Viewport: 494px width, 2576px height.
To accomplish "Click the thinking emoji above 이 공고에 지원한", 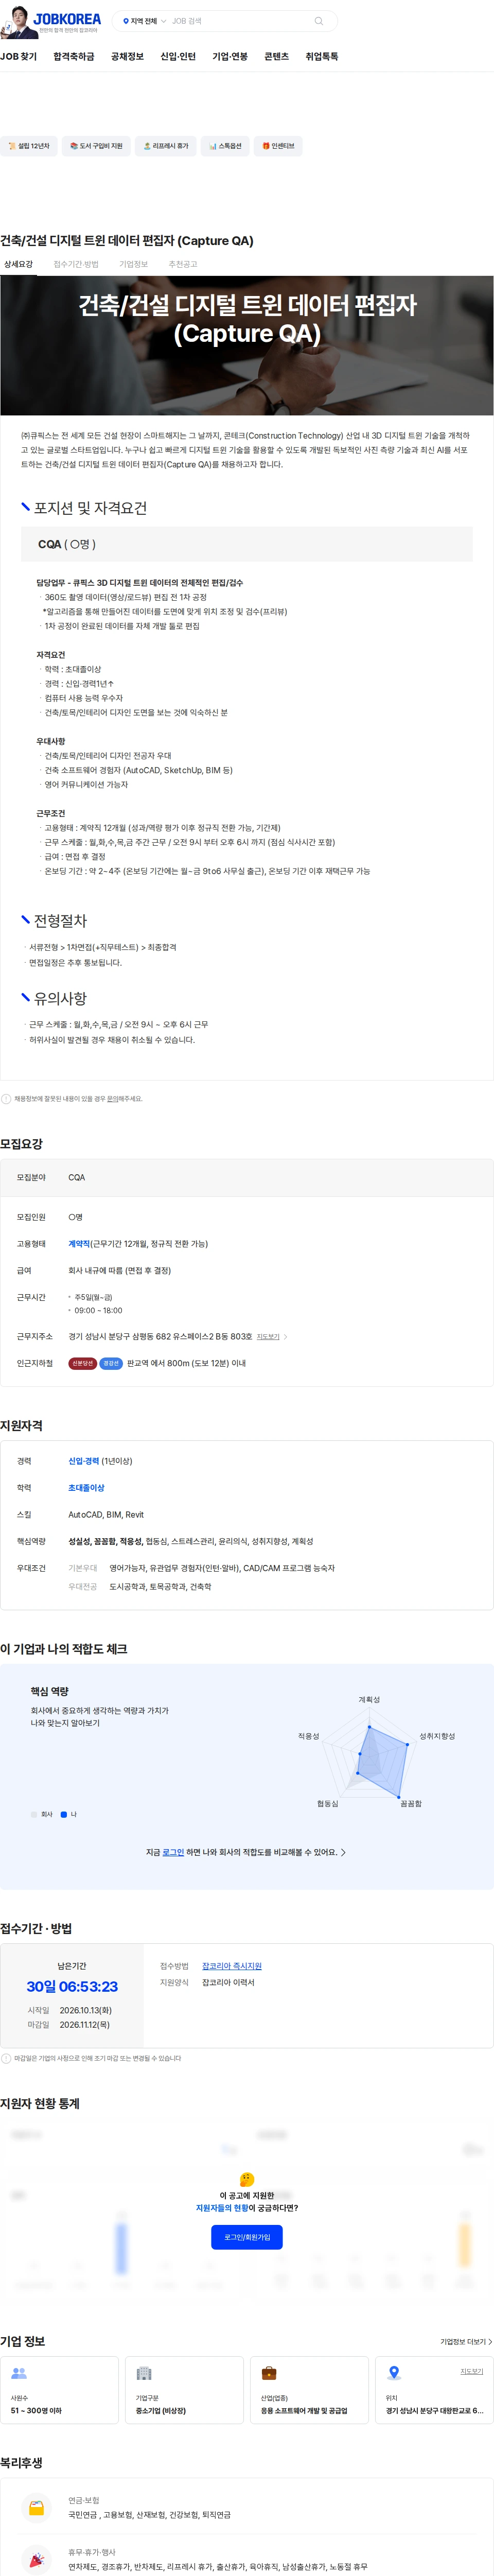I will point(247,2179).
